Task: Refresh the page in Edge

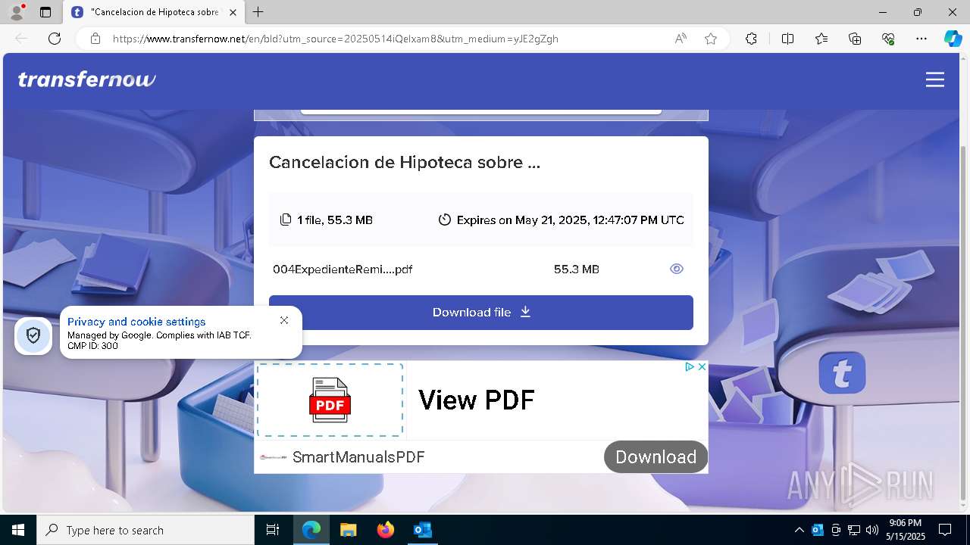Action: pos(55,39)
